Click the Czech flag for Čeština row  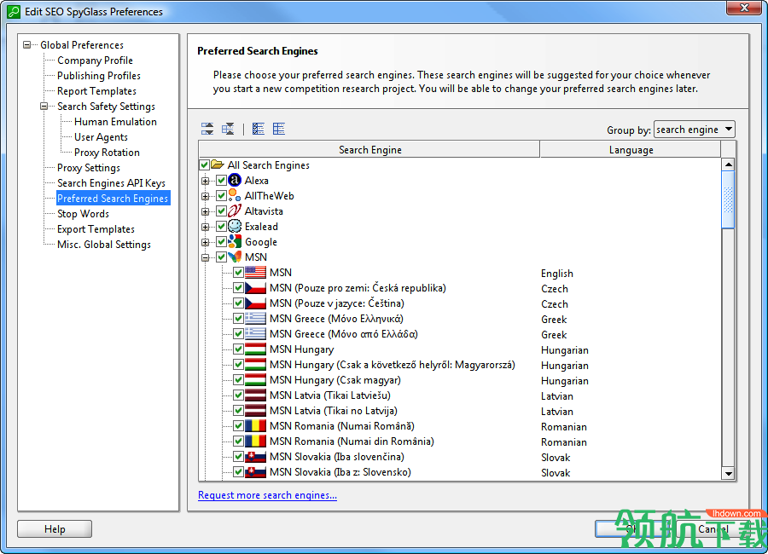tap(256, 303)
